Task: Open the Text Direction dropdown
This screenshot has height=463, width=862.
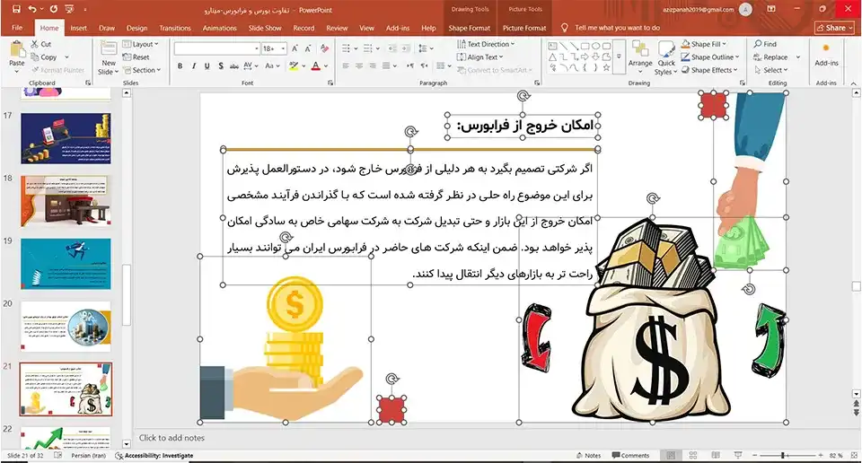Action: coord(486,44)
